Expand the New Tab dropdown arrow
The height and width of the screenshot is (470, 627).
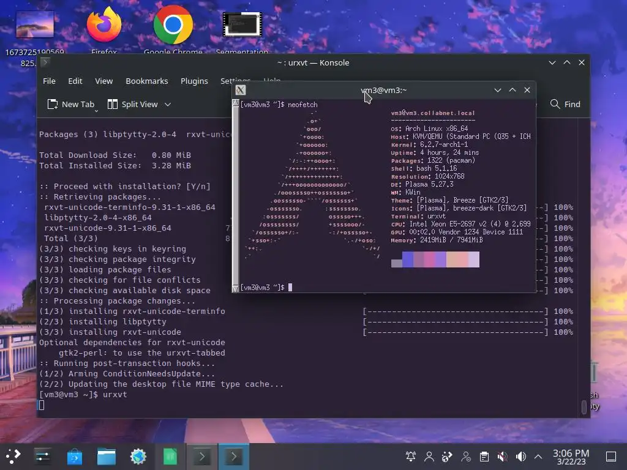[x=96, y=111]
